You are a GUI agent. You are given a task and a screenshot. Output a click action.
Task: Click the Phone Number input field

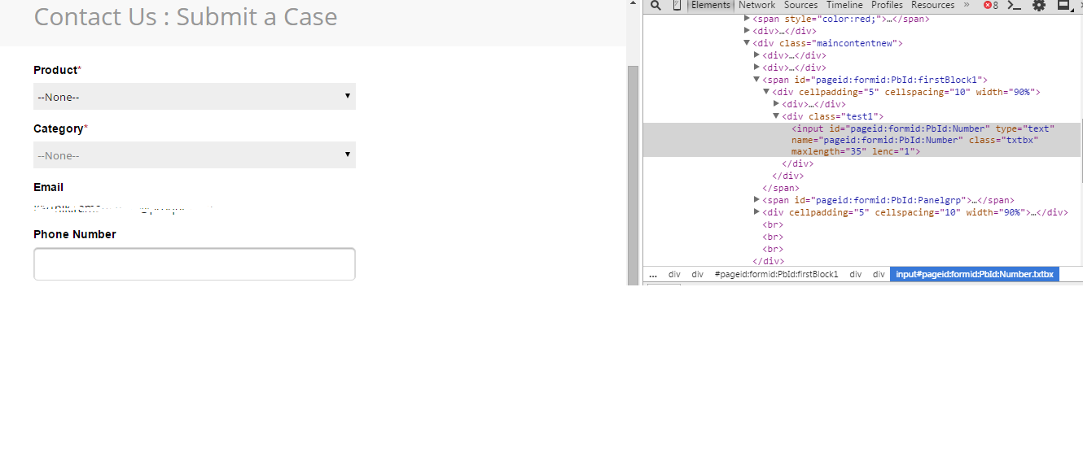[x=195, y=264]
